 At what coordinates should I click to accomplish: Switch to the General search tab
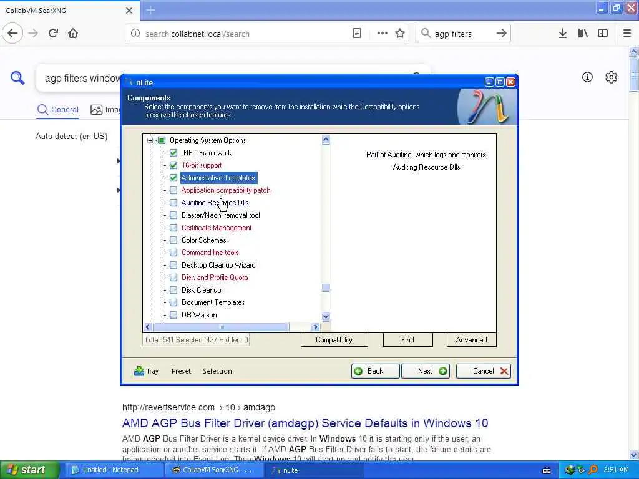point(58,110)
